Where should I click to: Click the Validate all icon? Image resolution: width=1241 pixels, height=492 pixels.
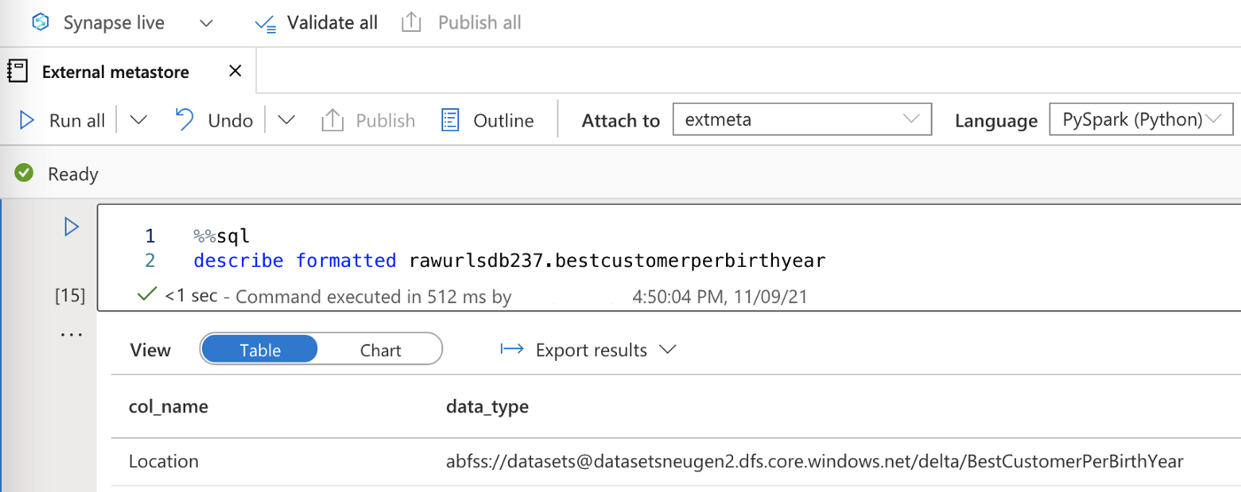[265, 24]
